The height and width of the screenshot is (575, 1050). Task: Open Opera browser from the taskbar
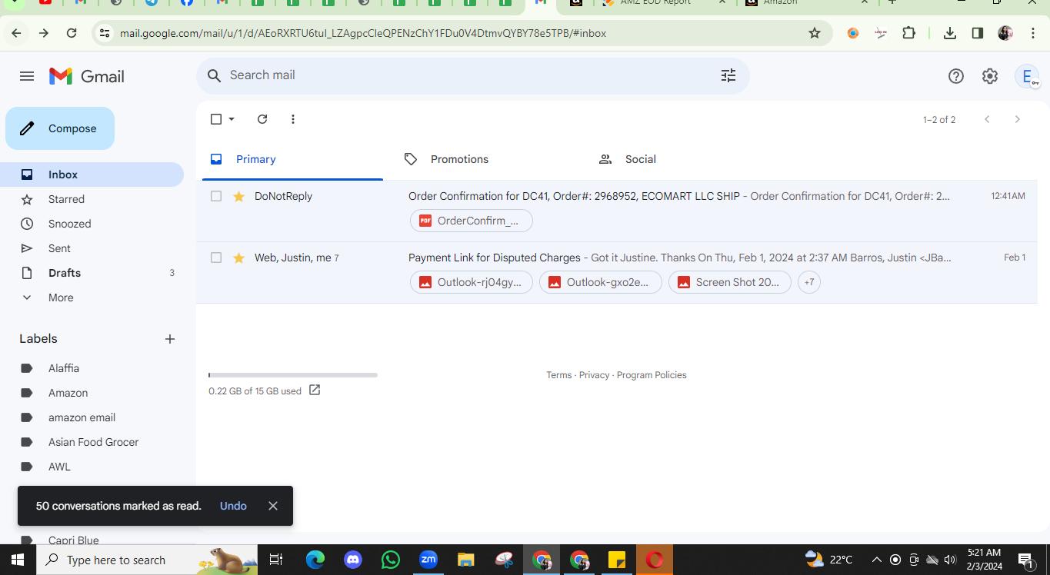tap(655, 560)
